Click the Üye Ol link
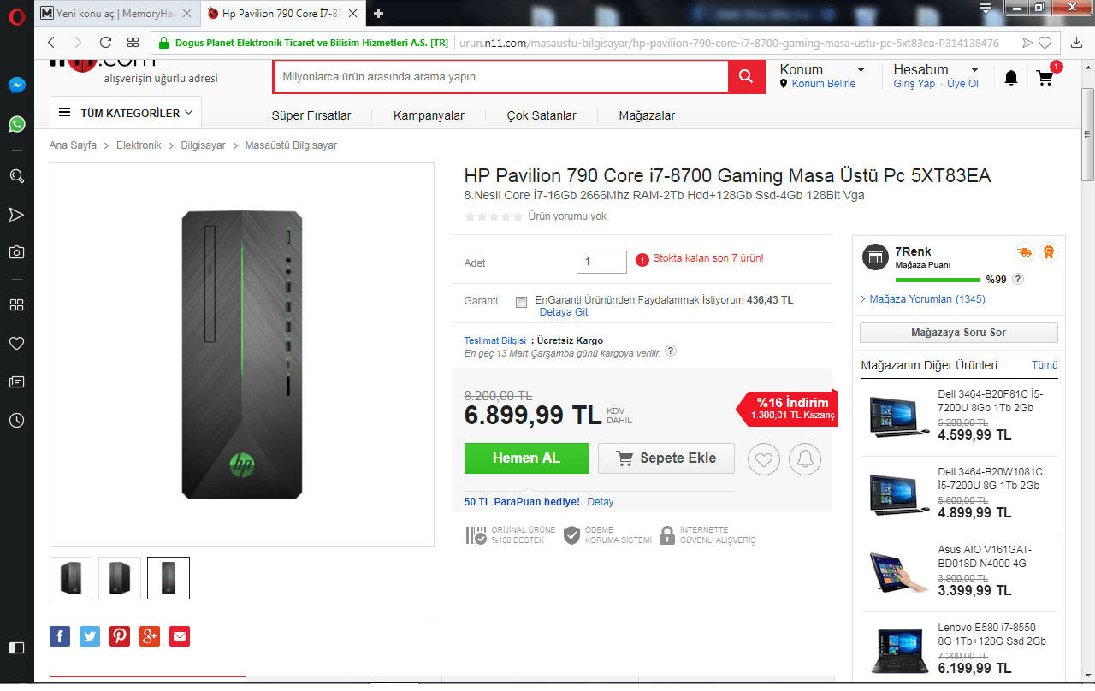 [962, 84]
